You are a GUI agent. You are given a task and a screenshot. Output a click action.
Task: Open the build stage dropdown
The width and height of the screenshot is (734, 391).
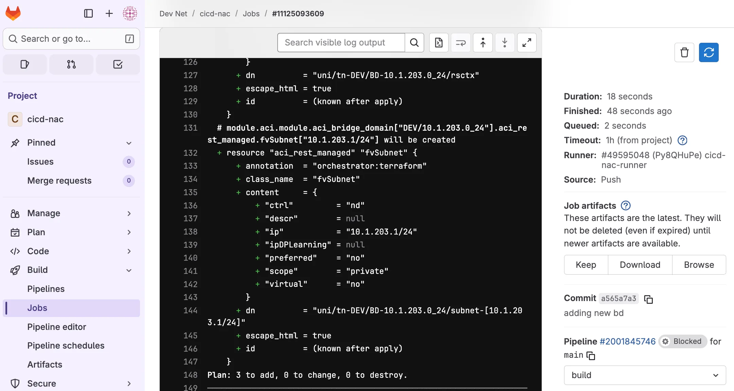[645, 375]
